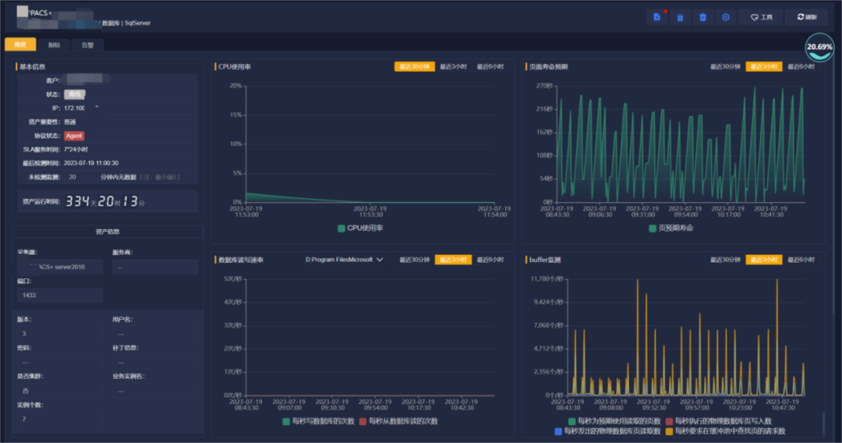Toggle the 每秒为预期使用读取的页数 legend entry
Image resolution: width=842 pixels, height=443 pixels.
click(614, 421)
